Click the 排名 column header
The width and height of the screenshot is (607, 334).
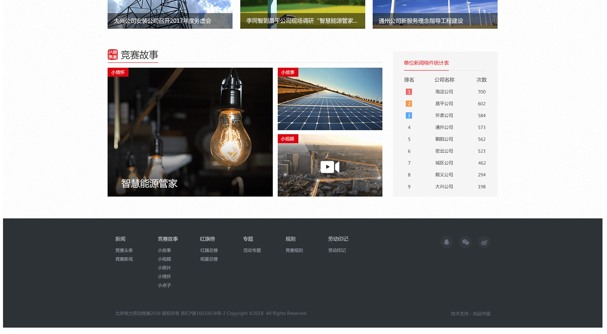[409, 80]
